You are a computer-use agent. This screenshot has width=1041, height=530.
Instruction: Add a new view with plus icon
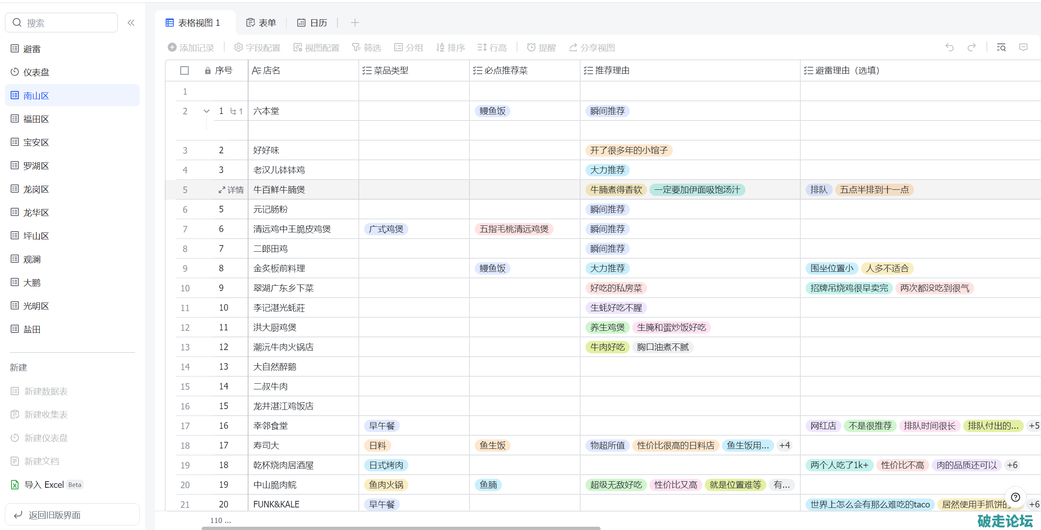click(355, 23)
